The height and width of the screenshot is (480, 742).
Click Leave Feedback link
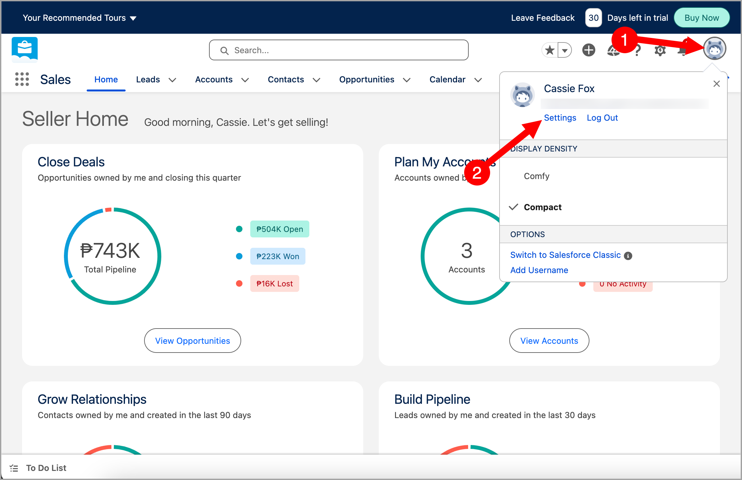(543, 18)
